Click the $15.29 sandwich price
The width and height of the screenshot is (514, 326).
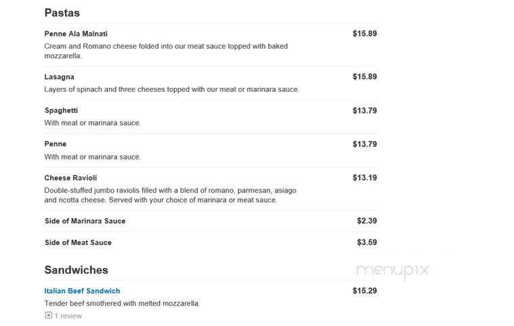click(x=364, y=291)
